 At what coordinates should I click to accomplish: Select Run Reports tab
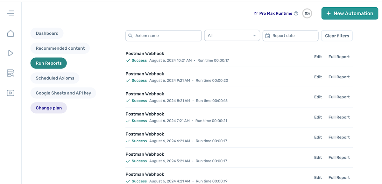[49, 63]
